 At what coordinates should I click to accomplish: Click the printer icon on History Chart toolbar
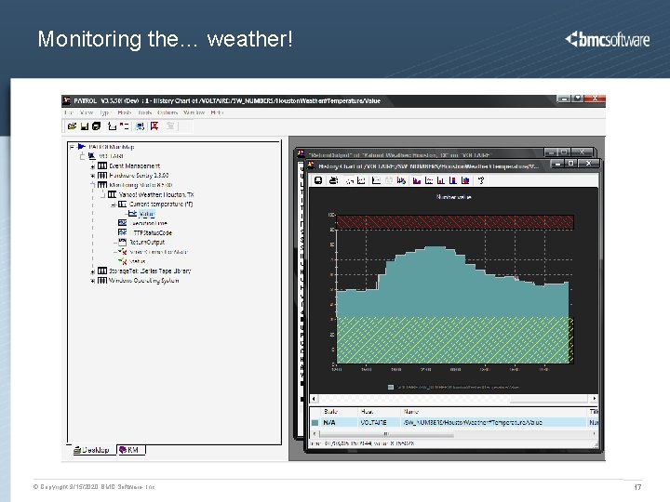pos(334,180)
